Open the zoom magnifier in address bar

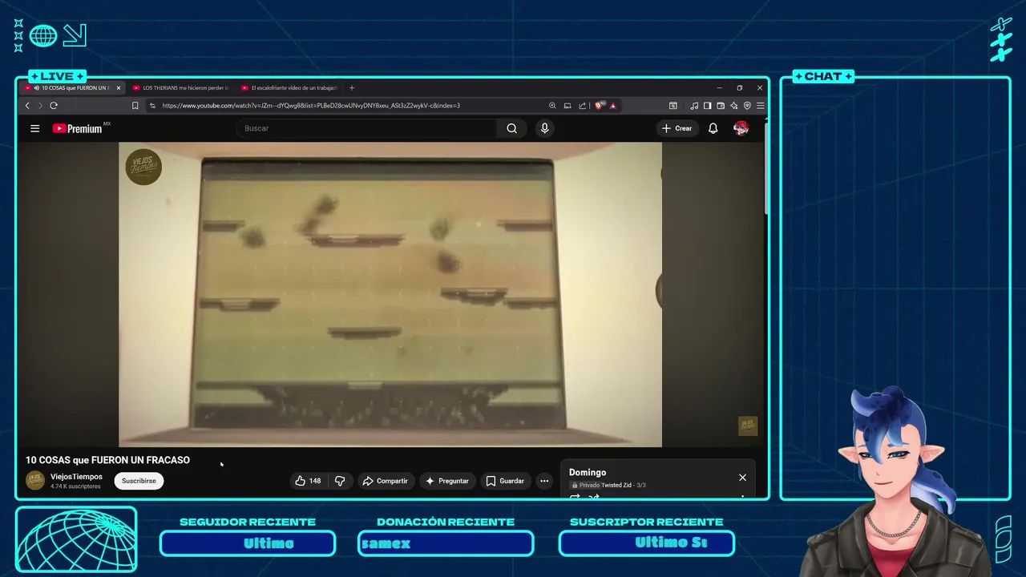(552, 106)
